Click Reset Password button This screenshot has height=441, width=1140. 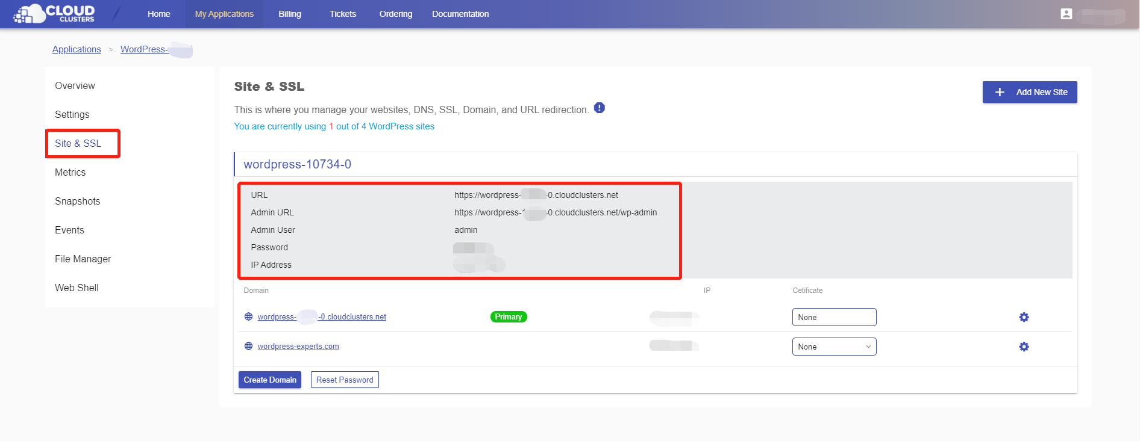[x=345, y=380]
